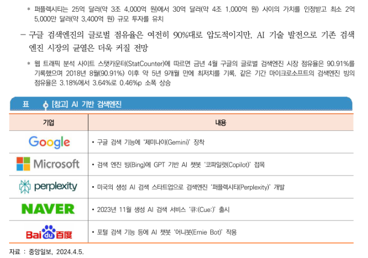368x258 pixels.
Task: Select the 'Ernie Bot' description cell
Action: point(221,232)
